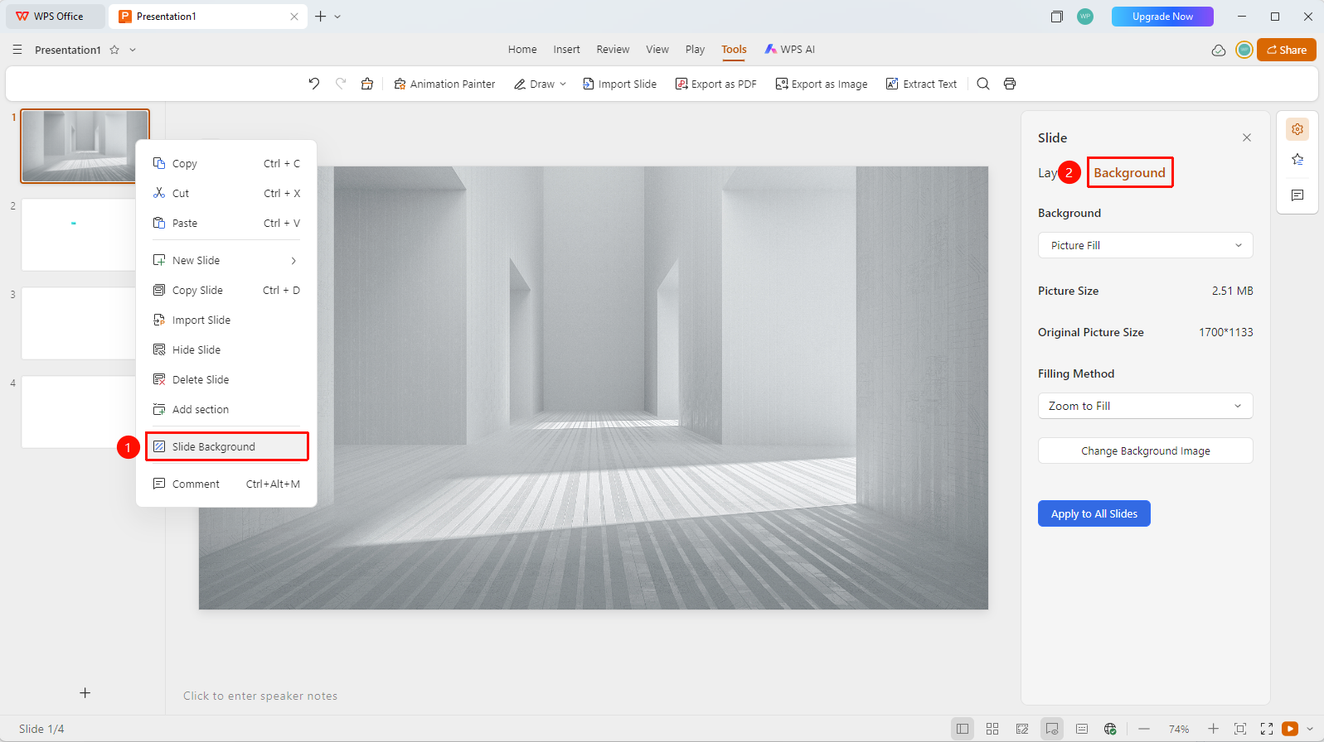Open the star list side panel icon
The image size is (1324, 742).
pyautogui.click(x=1297, y=160)
